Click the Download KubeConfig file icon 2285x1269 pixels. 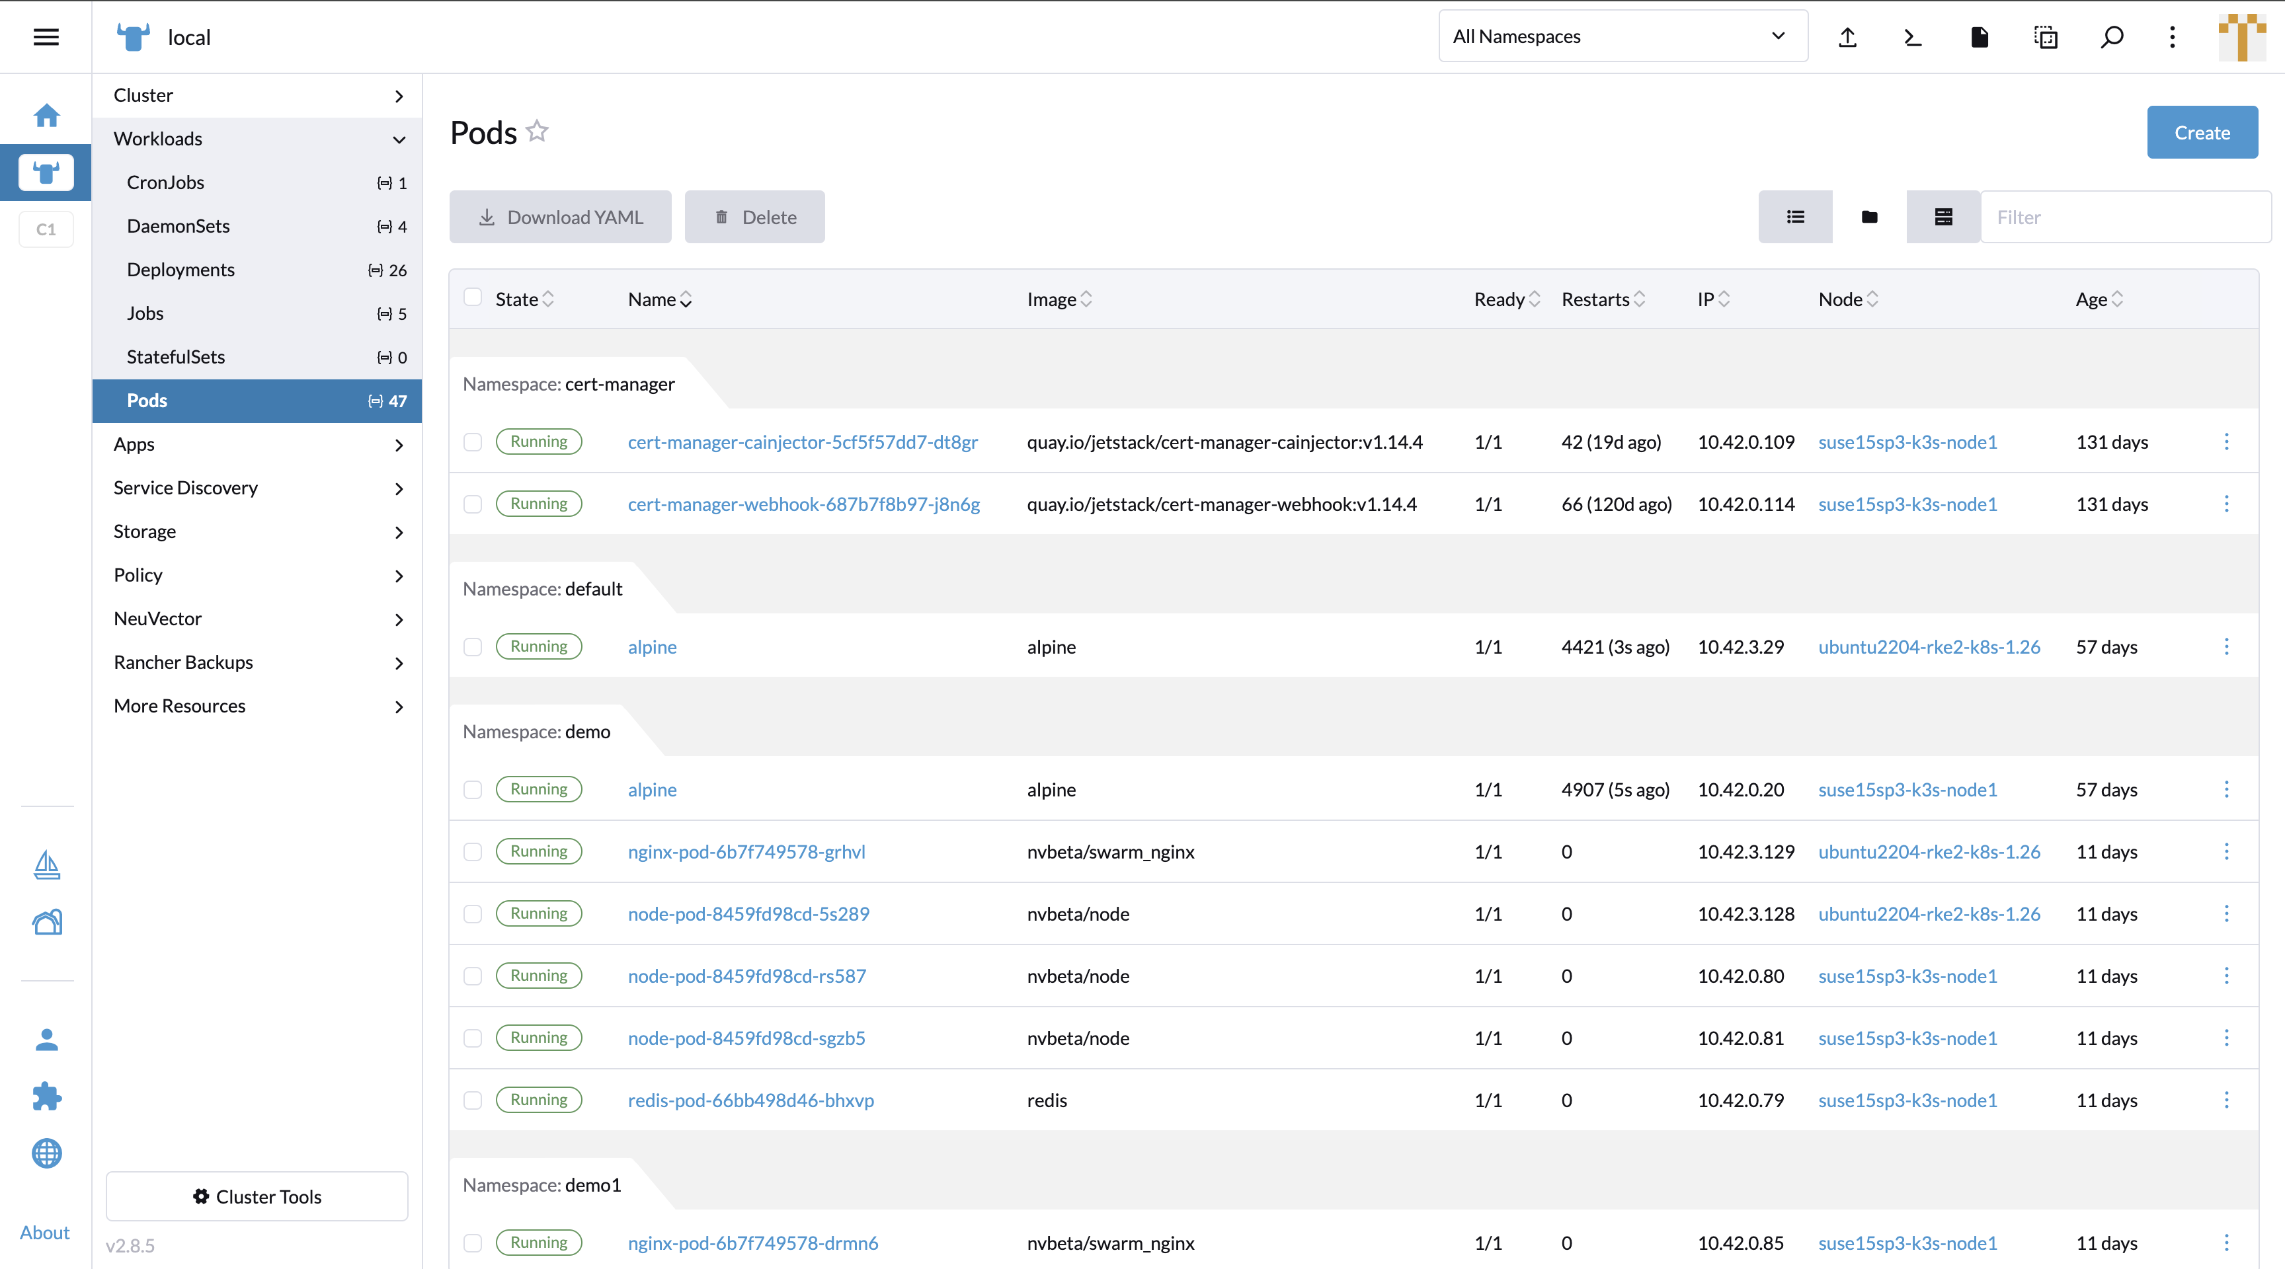coord(1979,37)
